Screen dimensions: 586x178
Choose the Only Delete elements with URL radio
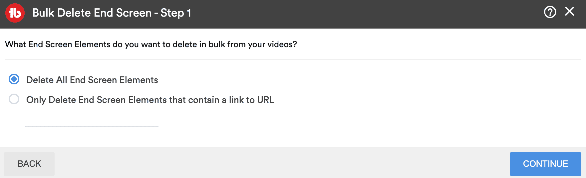[14, 99]
